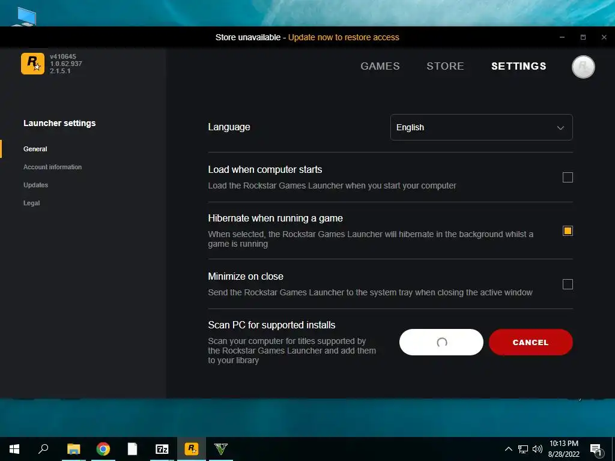615x461 pixels.
Task: Open the notification center icon
Action: pos(596,450)
